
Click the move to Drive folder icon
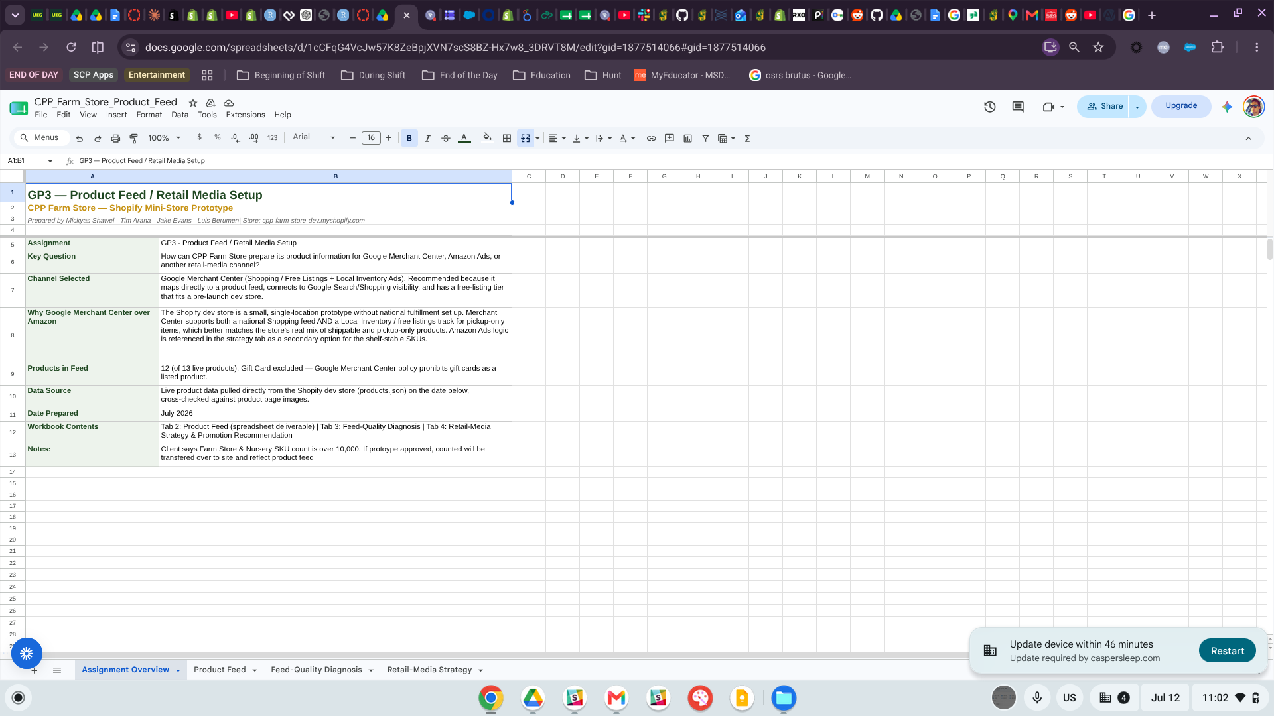click(210, 103)
